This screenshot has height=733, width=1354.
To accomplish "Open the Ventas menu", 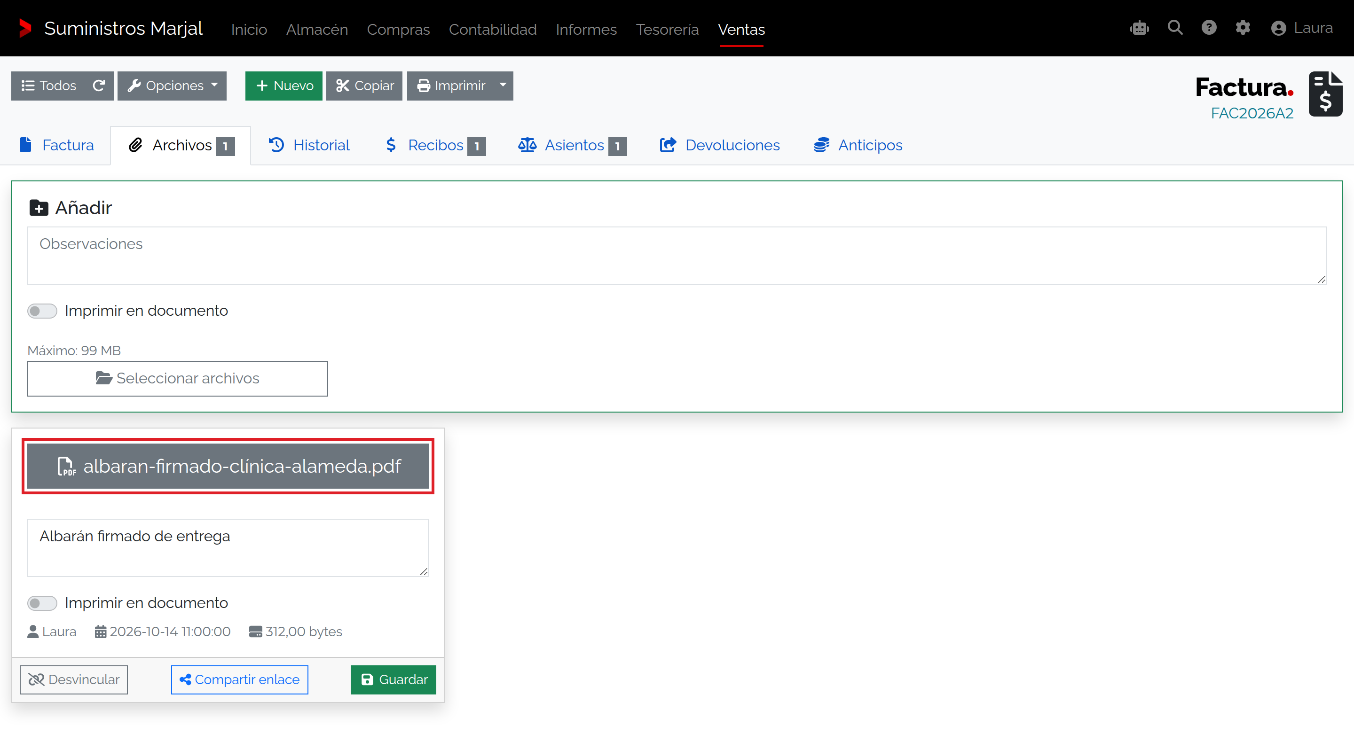I will 741,29.
